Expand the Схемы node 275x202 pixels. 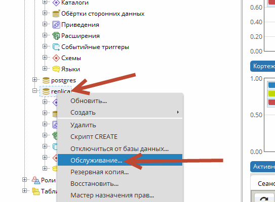pos(45,58)
